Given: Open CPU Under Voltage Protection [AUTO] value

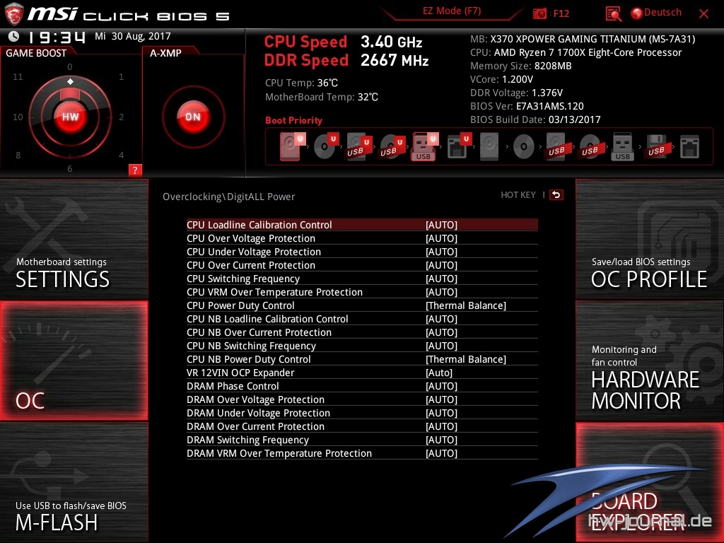Looking at the screenshot, I should (441, 252).
